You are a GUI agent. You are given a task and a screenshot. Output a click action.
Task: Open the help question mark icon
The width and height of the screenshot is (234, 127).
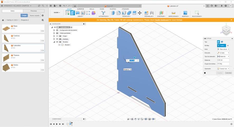(x=226, y=6)
